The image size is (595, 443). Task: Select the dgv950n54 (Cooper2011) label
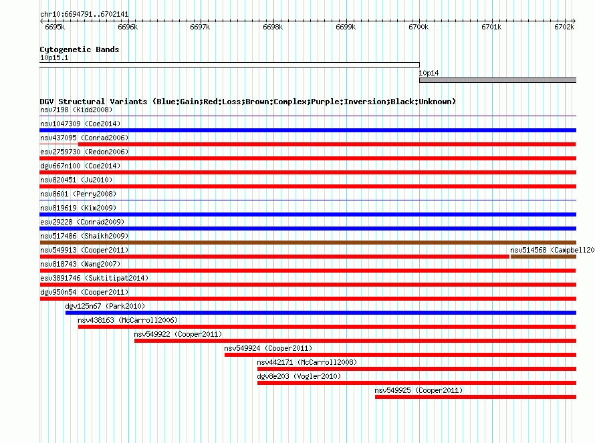point(84,293)
